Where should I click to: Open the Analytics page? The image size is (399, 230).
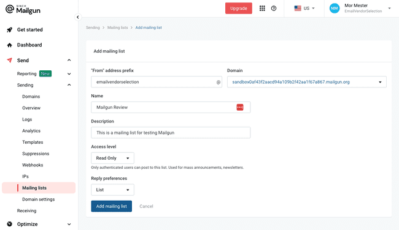[x=31, y=131]
